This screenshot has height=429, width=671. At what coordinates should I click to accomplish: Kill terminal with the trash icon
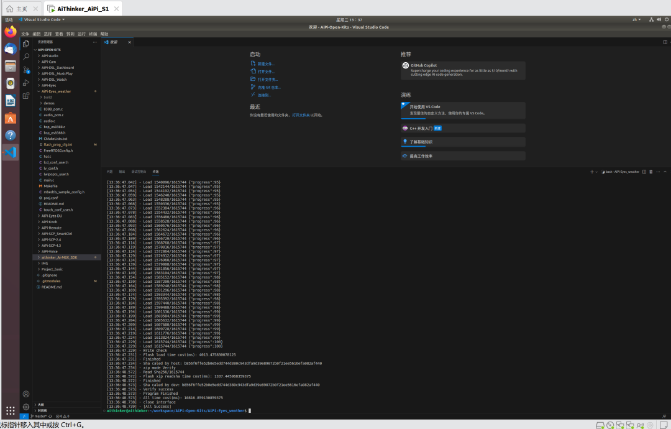650,172
